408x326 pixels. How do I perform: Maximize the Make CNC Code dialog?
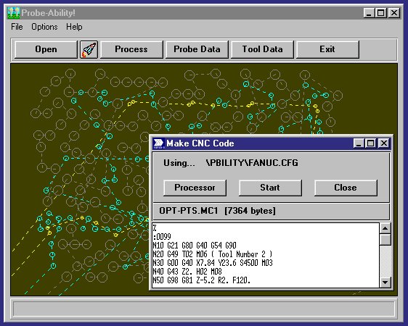point(370,143)
